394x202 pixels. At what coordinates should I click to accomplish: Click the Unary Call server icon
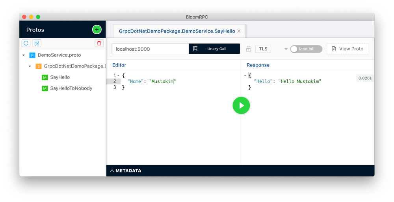tap(195, 49)
